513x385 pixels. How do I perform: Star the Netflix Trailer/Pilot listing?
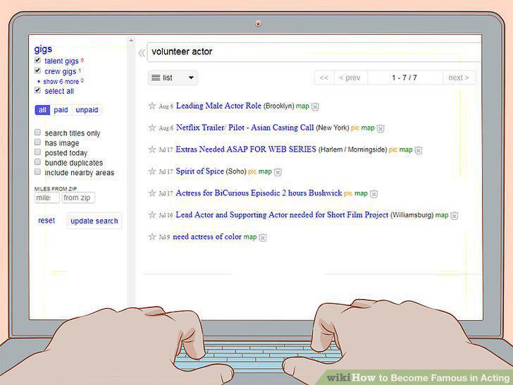click(152, 128)
